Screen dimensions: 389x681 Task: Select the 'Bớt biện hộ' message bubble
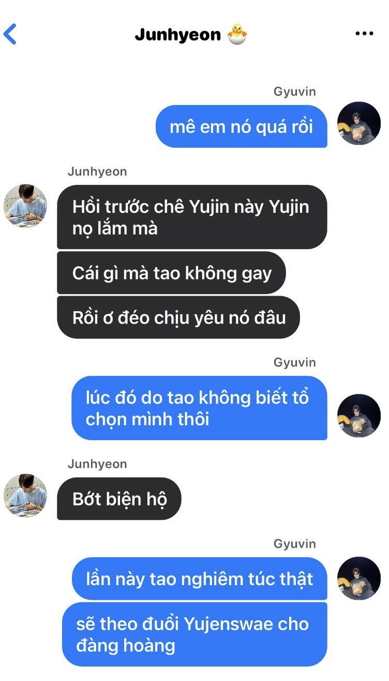[x=119, y=499]
